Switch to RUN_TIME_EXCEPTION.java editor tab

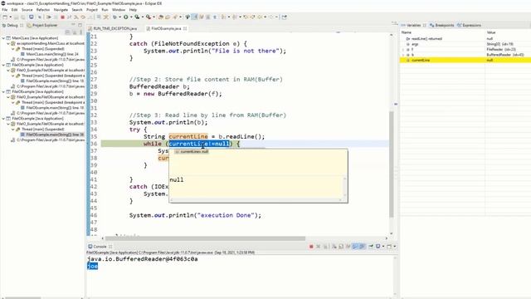click(x=113, y=28)
